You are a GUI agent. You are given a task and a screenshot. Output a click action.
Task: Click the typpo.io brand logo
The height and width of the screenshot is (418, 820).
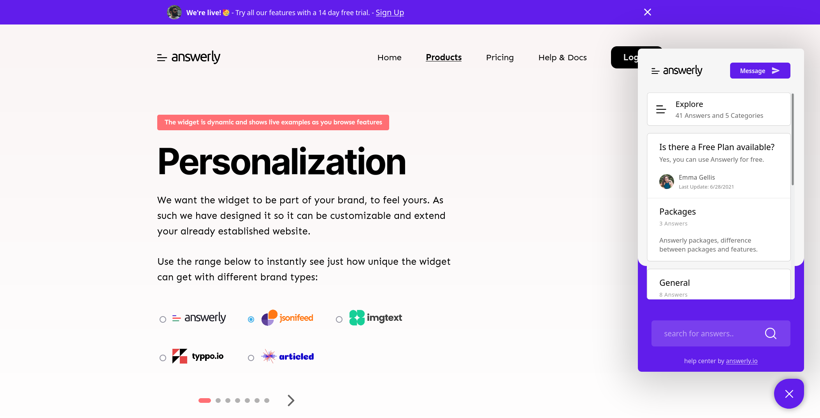point(197,356)
